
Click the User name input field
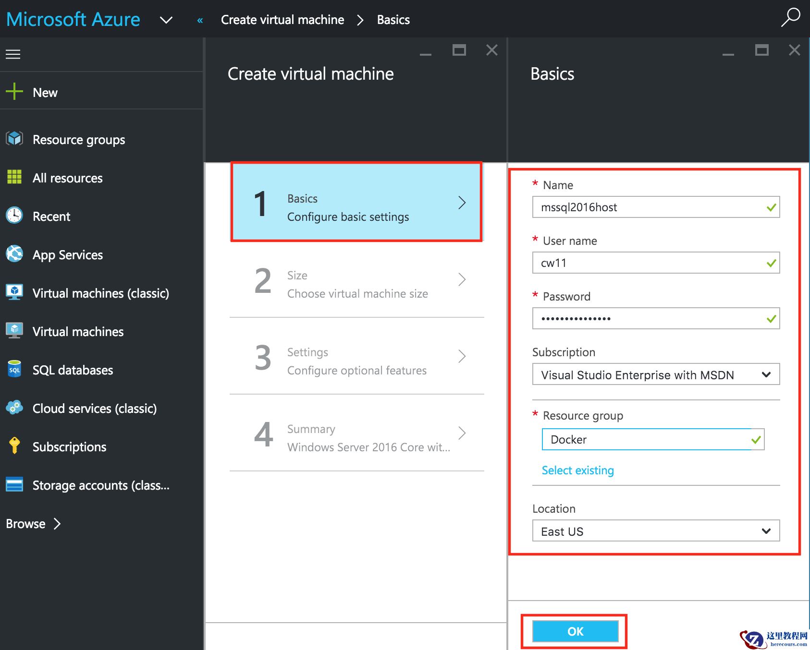coord(656,263)
